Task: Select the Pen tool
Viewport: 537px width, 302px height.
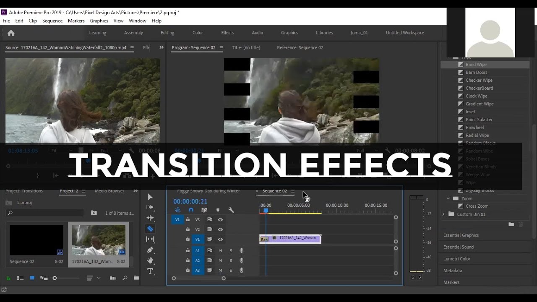Action: pyautogui.click(x=150, y=250)
